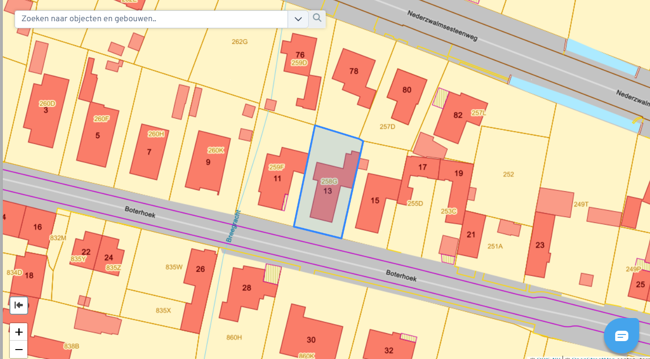The height and width of the screenshot is (359, 650).
Task: Select building number 78
Action: (354, 71)
